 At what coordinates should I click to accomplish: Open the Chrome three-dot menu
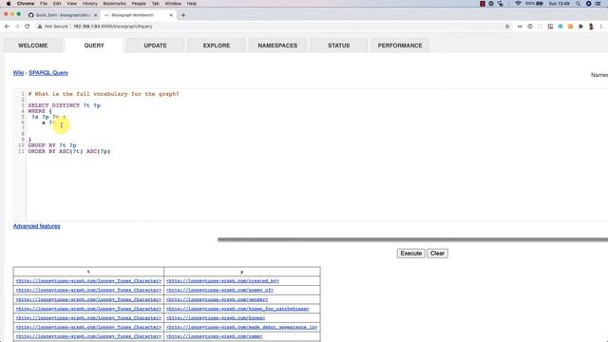(x=601, y=27)
